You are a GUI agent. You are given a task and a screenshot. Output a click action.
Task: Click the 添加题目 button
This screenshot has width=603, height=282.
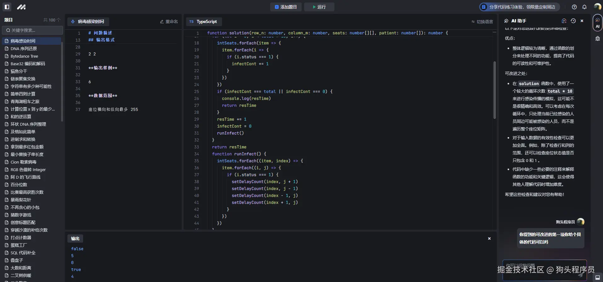(286, 7)
